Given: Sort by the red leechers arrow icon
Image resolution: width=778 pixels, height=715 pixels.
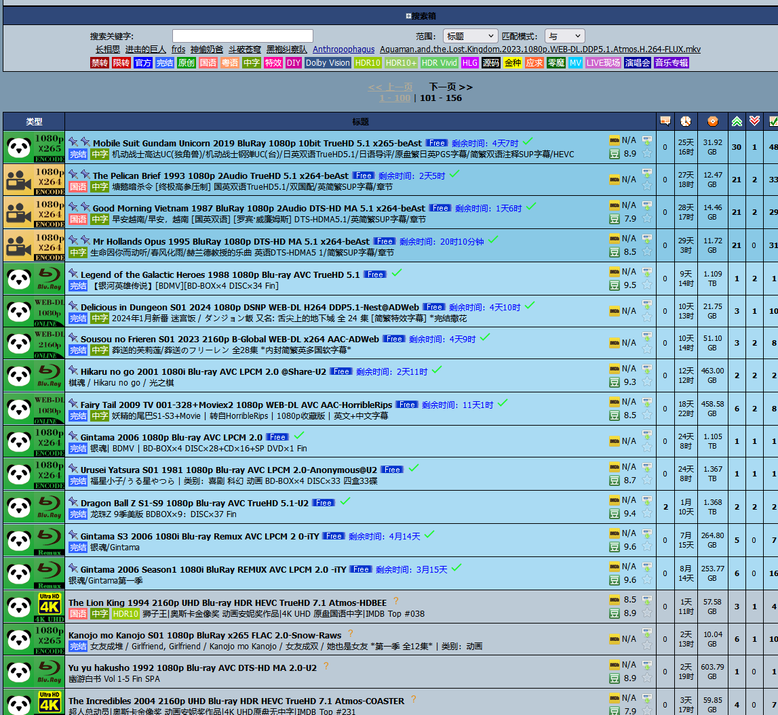Looking at the screenshot, I should pyautogui.click(x=755, y=121).
